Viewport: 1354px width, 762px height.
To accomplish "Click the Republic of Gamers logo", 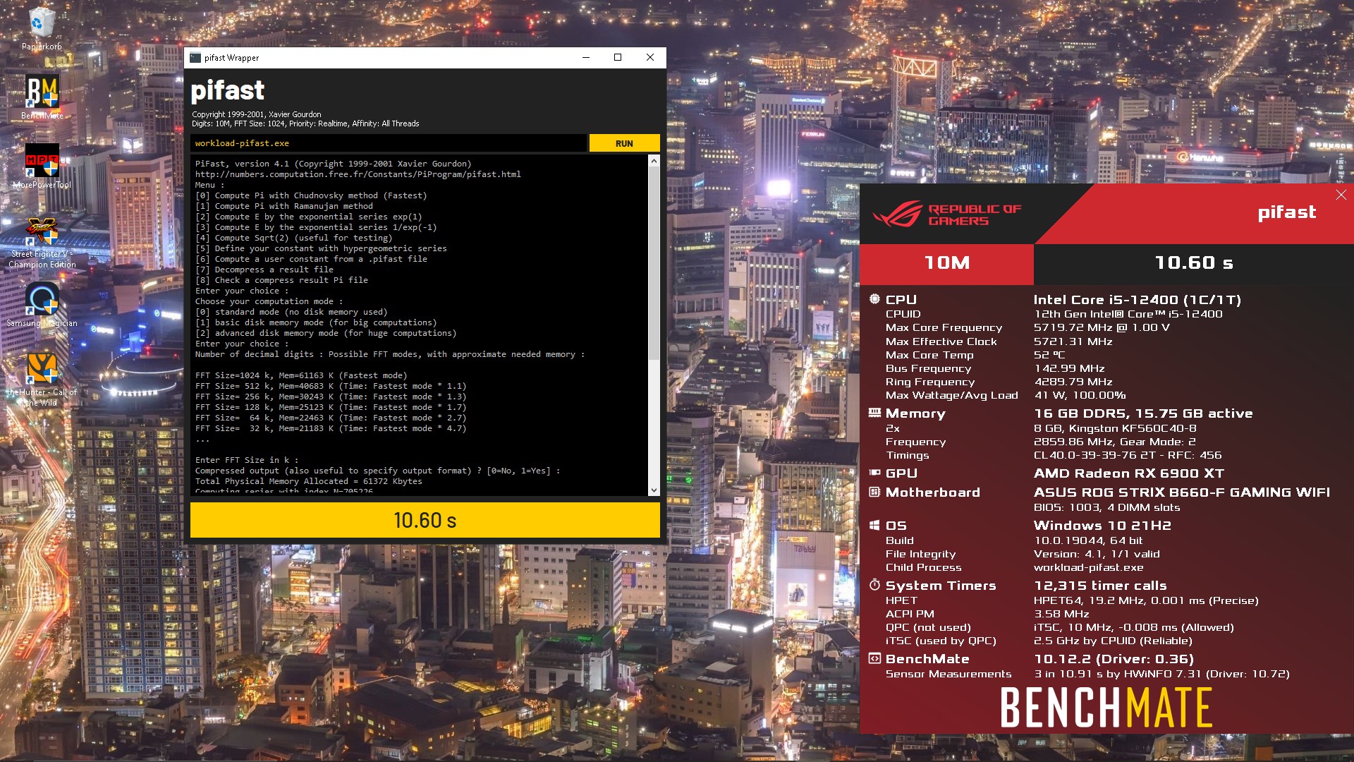I will (x=946, y=214).
